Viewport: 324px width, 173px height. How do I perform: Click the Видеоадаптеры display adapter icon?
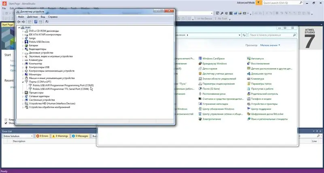(x=26, y=49)
